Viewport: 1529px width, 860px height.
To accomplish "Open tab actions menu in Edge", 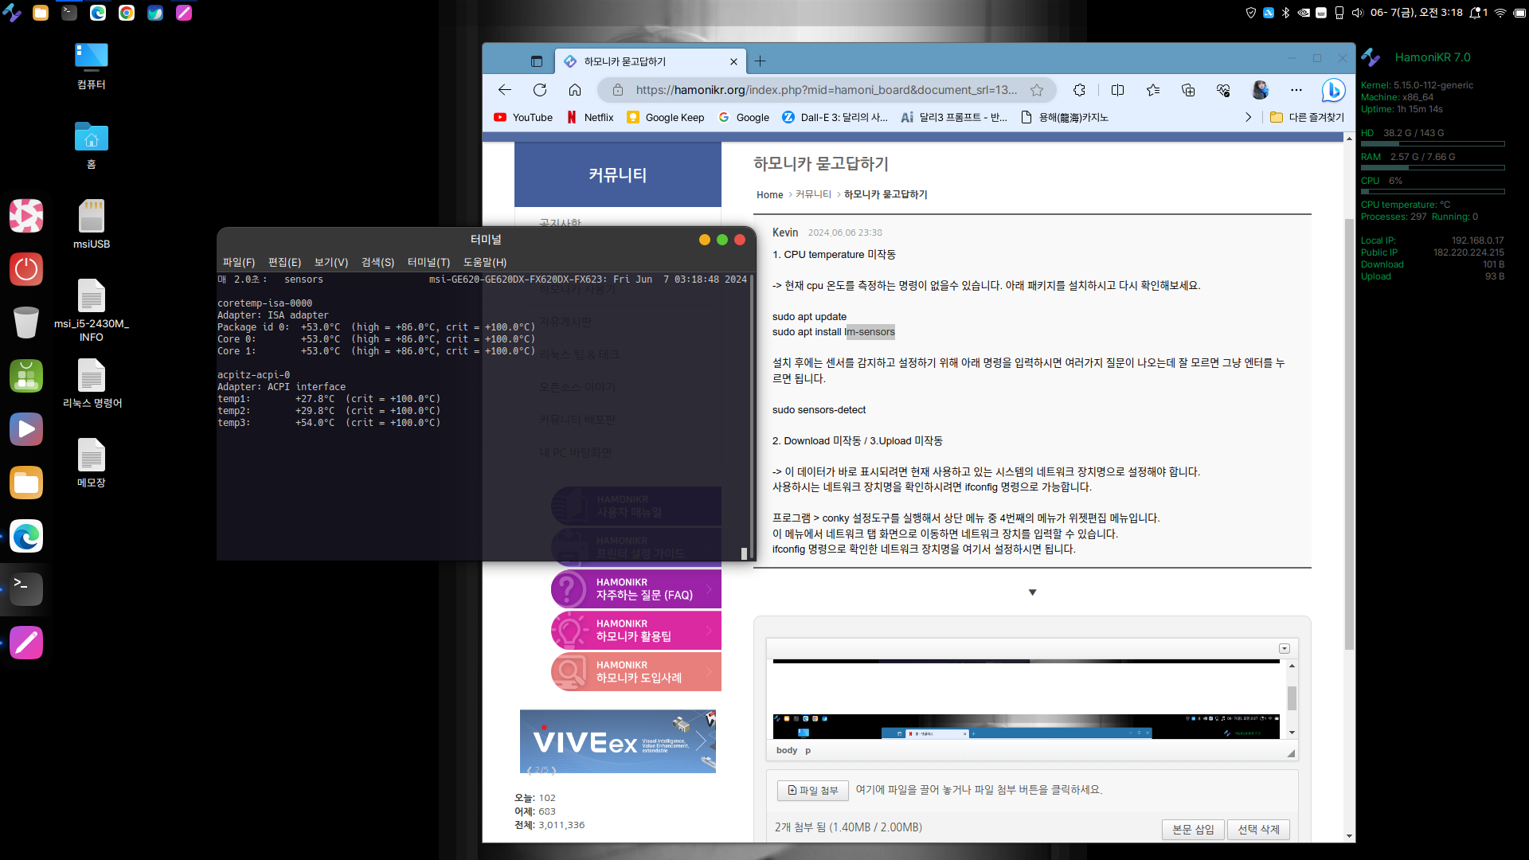I will (537, 61).
